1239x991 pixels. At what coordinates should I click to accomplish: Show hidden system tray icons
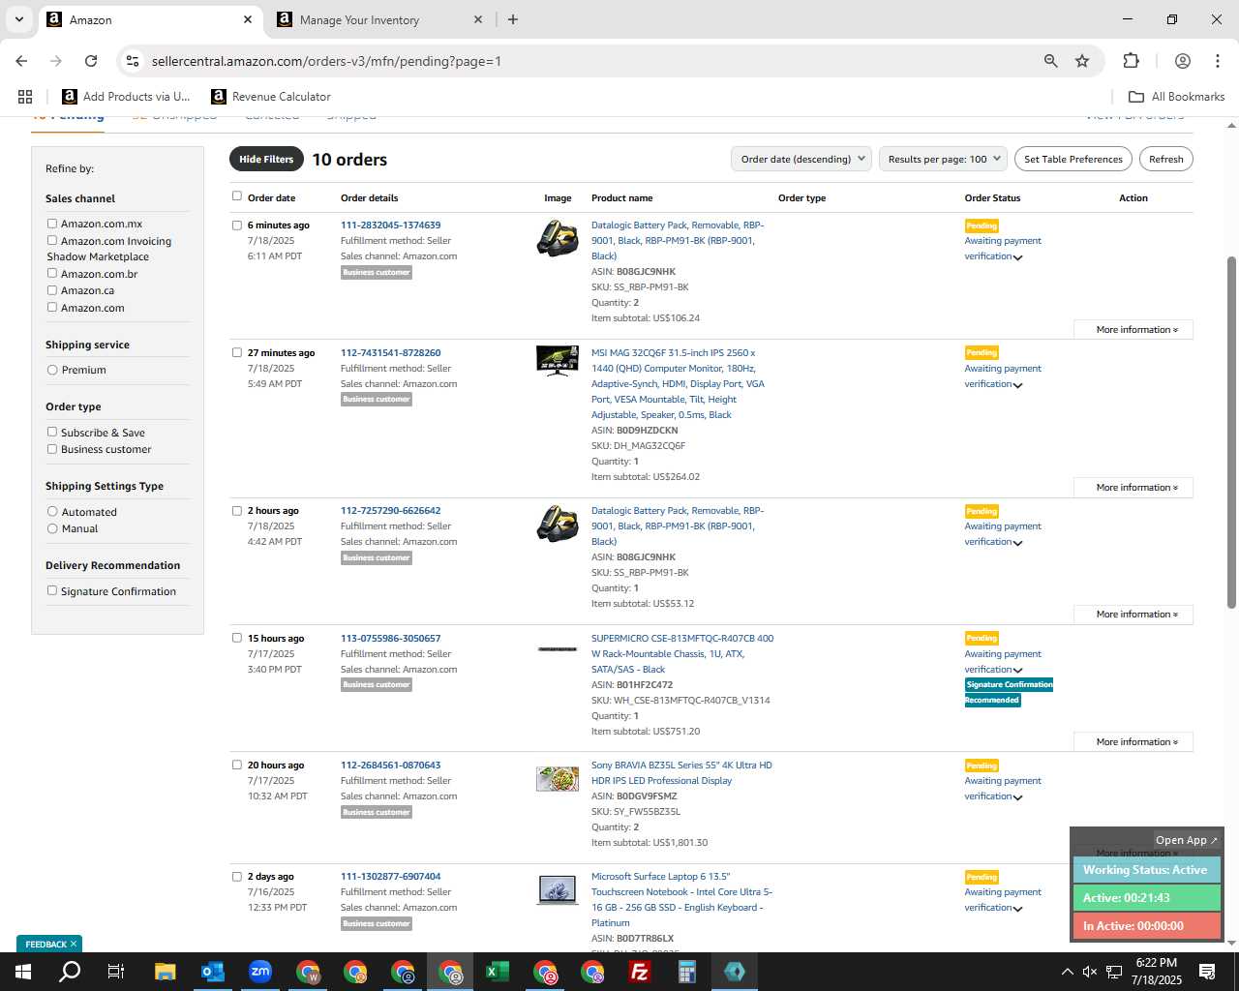click(x=1067, y=972)
